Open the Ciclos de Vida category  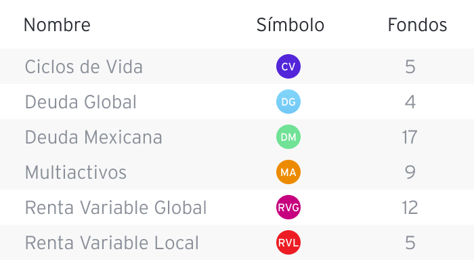pos(84,67)
